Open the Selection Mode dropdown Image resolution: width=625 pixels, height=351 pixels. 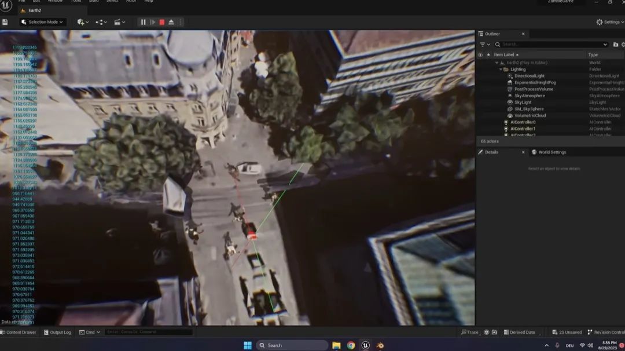[x=43, y=22]
